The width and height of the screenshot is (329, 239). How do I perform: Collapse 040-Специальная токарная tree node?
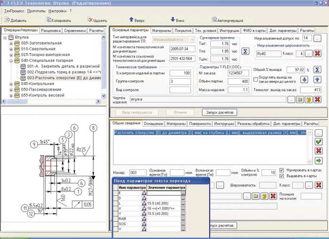pyautogui.click(x=11, y=60)
